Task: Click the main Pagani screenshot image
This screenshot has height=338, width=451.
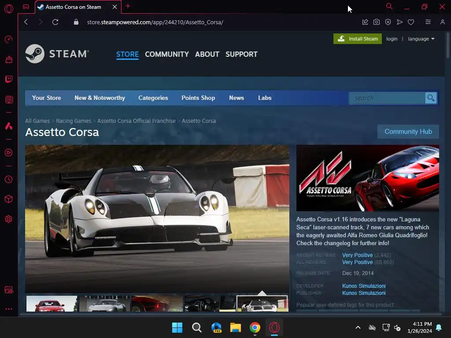Action: click(157, 219)
